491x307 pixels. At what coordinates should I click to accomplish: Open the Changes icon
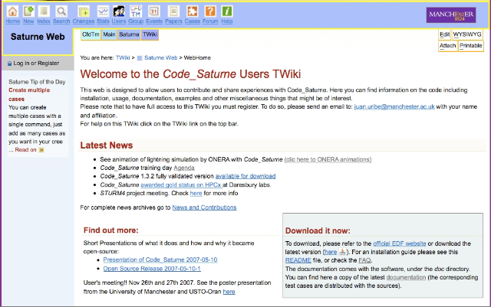(x=84, y=11)
